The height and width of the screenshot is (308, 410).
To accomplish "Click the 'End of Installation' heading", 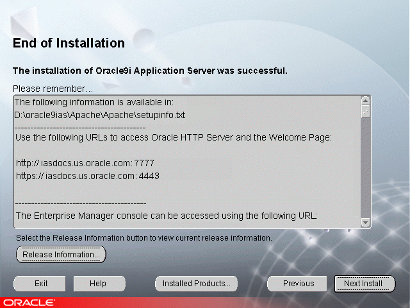I will point(69,43).
